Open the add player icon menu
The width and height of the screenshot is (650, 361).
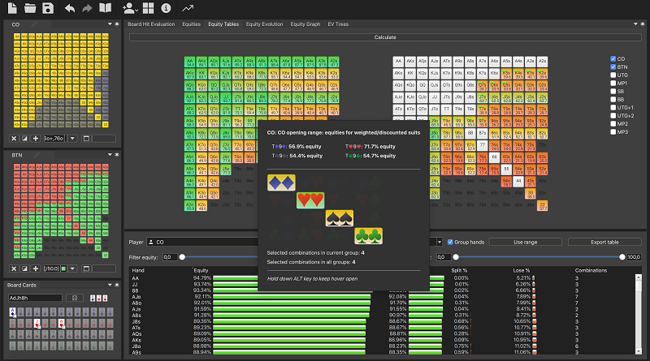(x=130, y=8)
